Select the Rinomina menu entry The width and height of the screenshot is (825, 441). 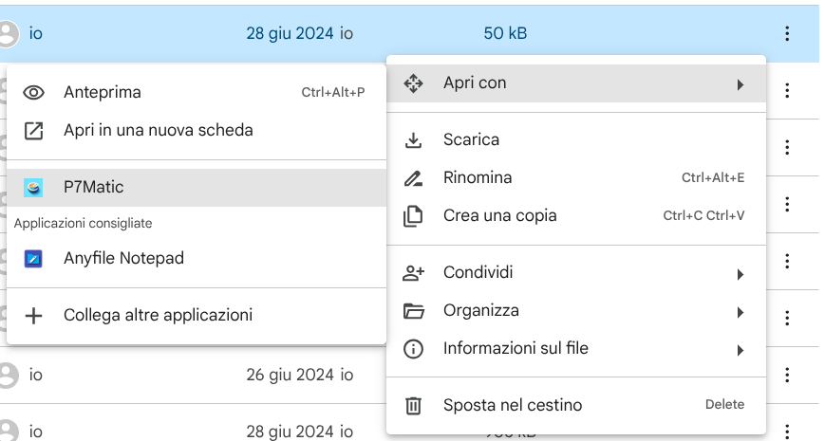click(478, 177)
